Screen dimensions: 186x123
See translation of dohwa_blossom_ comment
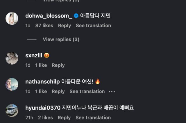pyautogui.click(x=93, y=26)
